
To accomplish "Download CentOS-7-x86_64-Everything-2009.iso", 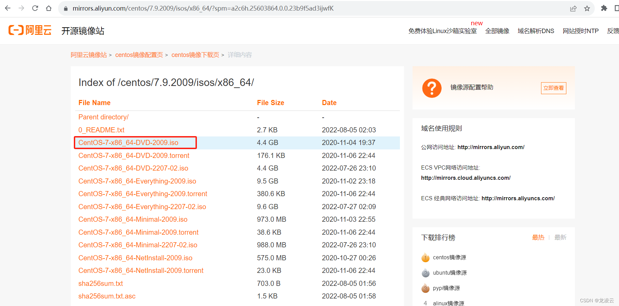I will [x=137, y=181].
